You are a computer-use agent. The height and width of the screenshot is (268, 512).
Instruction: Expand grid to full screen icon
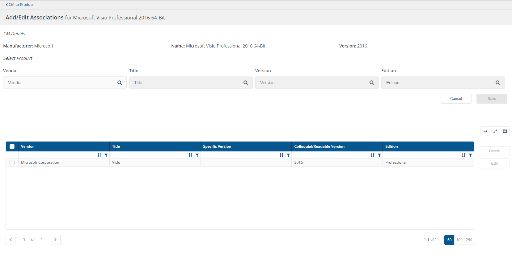click(x=495, y=131)
